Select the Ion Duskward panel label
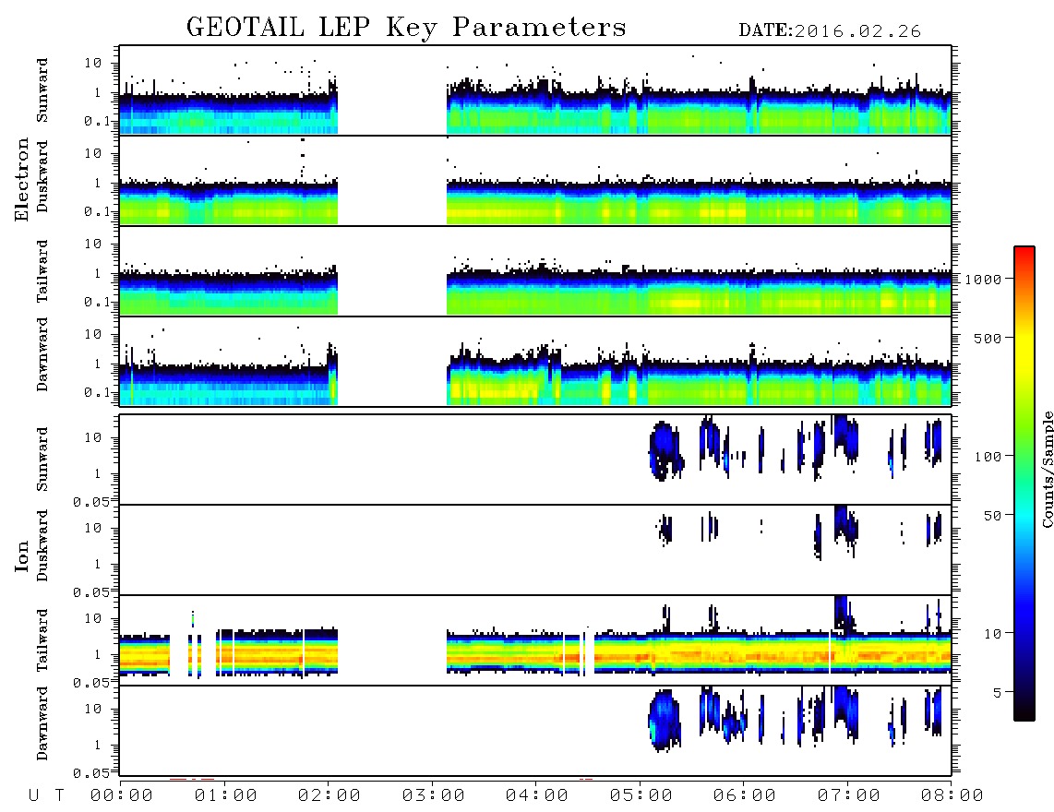 [42, 545]
